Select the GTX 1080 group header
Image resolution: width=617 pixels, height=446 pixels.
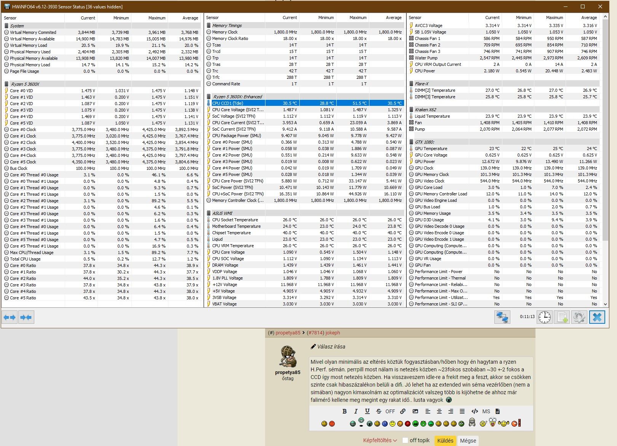pyautogui.click(x=504, y=142)
